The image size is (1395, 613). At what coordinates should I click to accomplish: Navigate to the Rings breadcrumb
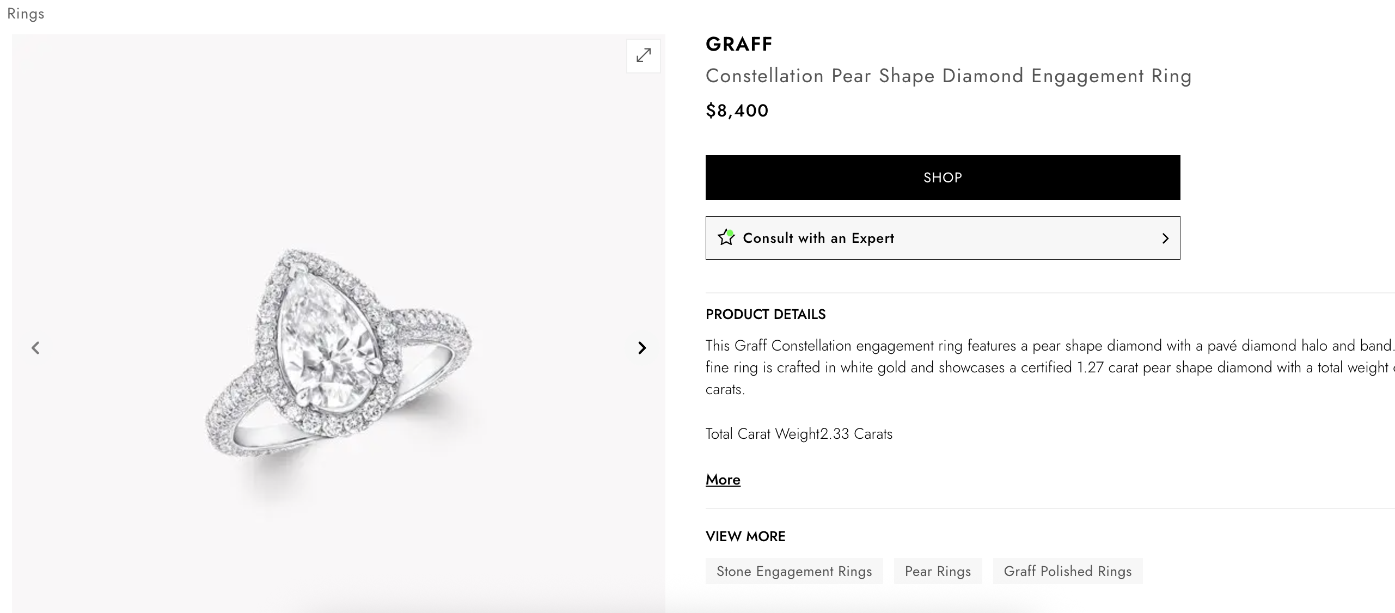click(x=26, y=14)
